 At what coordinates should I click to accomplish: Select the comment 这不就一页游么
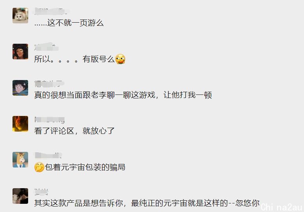tap(69, 23)
